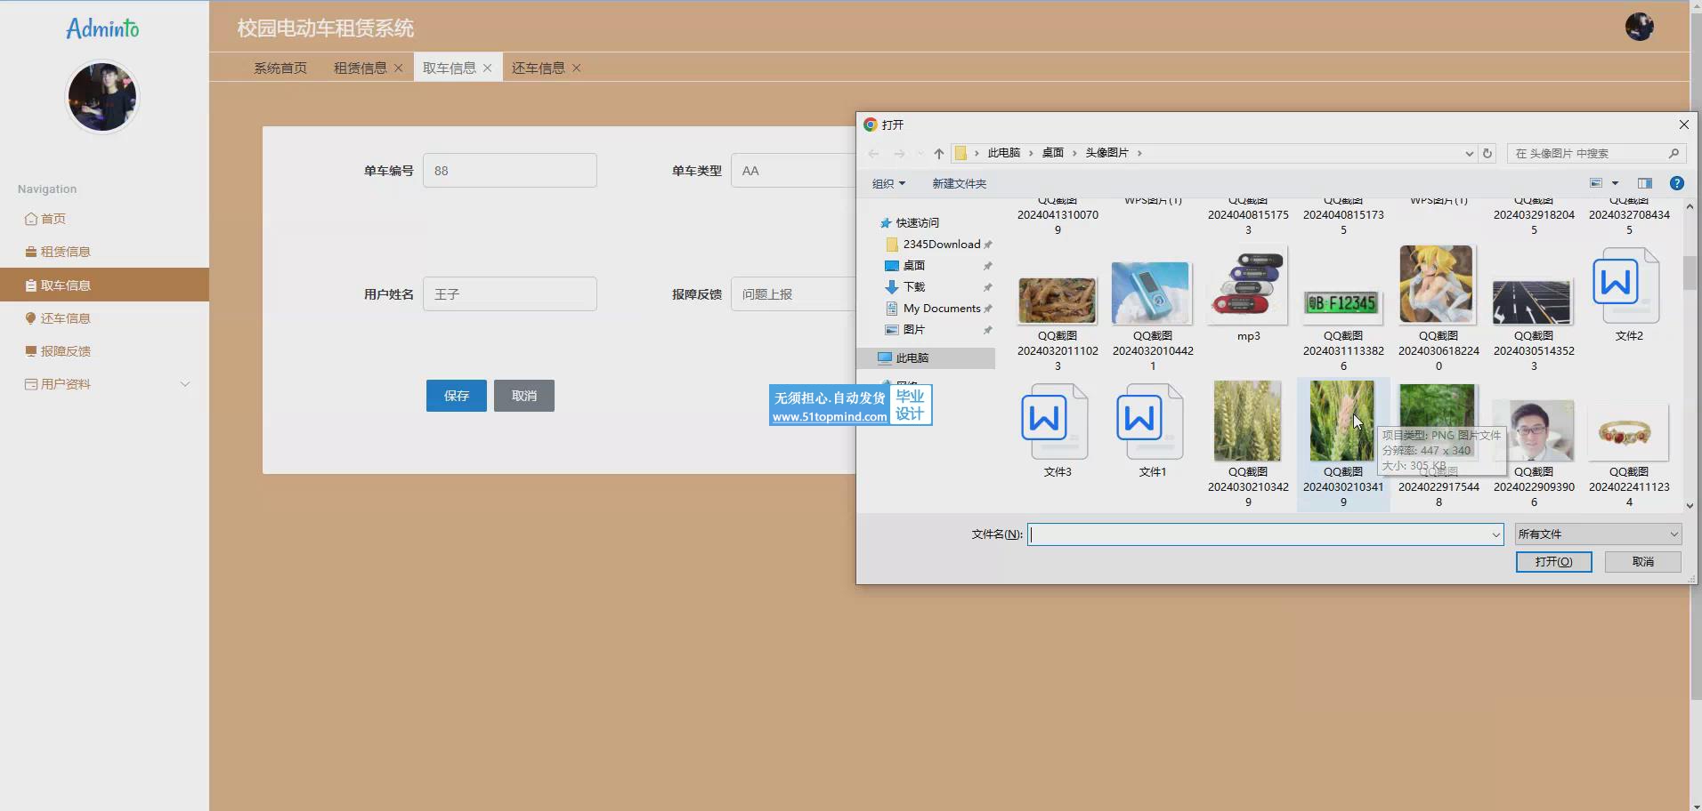This screenshot has width=1702, height=811.
Task: Change the view layout icon
Action: point(1596,183)
